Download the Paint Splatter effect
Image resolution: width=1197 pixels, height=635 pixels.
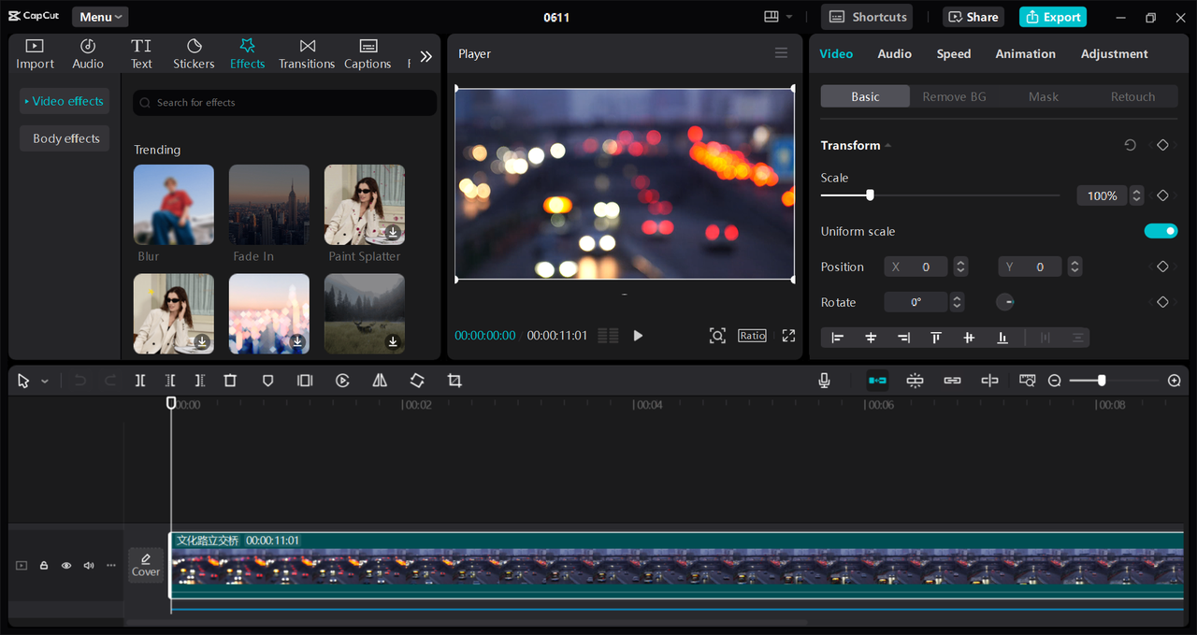[x=393, y=232]
